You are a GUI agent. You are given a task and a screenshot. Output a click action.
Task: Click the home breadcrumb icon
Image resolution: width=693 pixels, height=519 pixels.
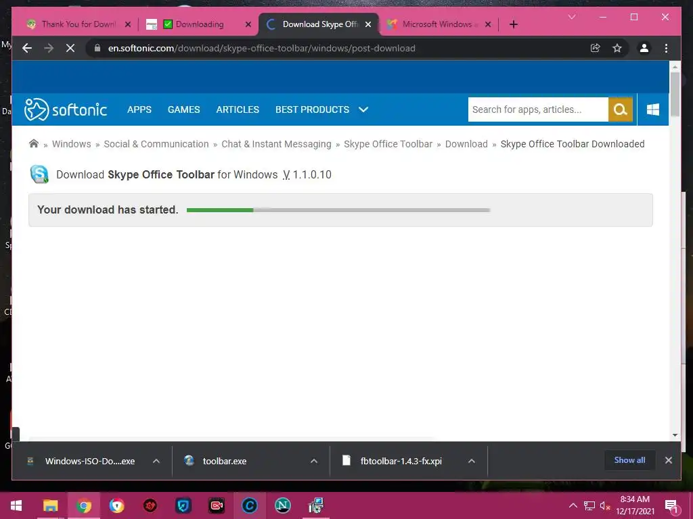(x=34, y=143)
